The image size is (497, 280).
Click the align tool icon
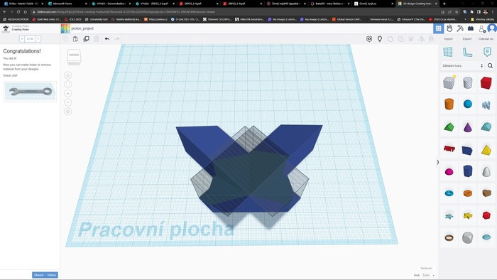411,38
